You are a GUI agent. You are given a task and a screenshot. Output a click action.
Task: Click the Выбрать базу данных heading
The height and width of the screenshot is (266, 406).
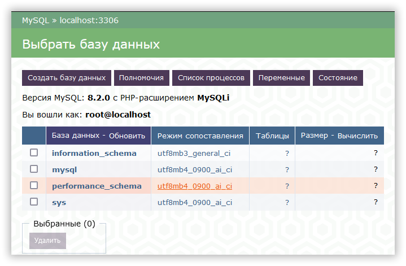click(x=91, y=44)
